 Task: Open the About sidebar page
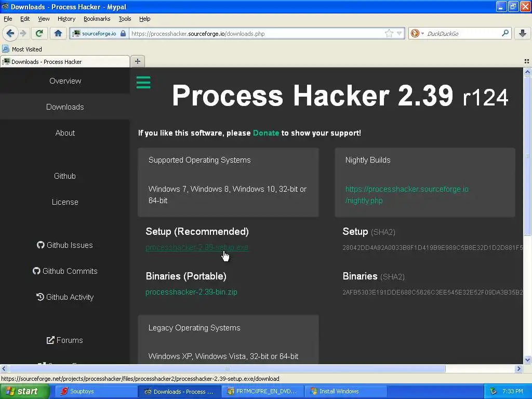point(65,132)
